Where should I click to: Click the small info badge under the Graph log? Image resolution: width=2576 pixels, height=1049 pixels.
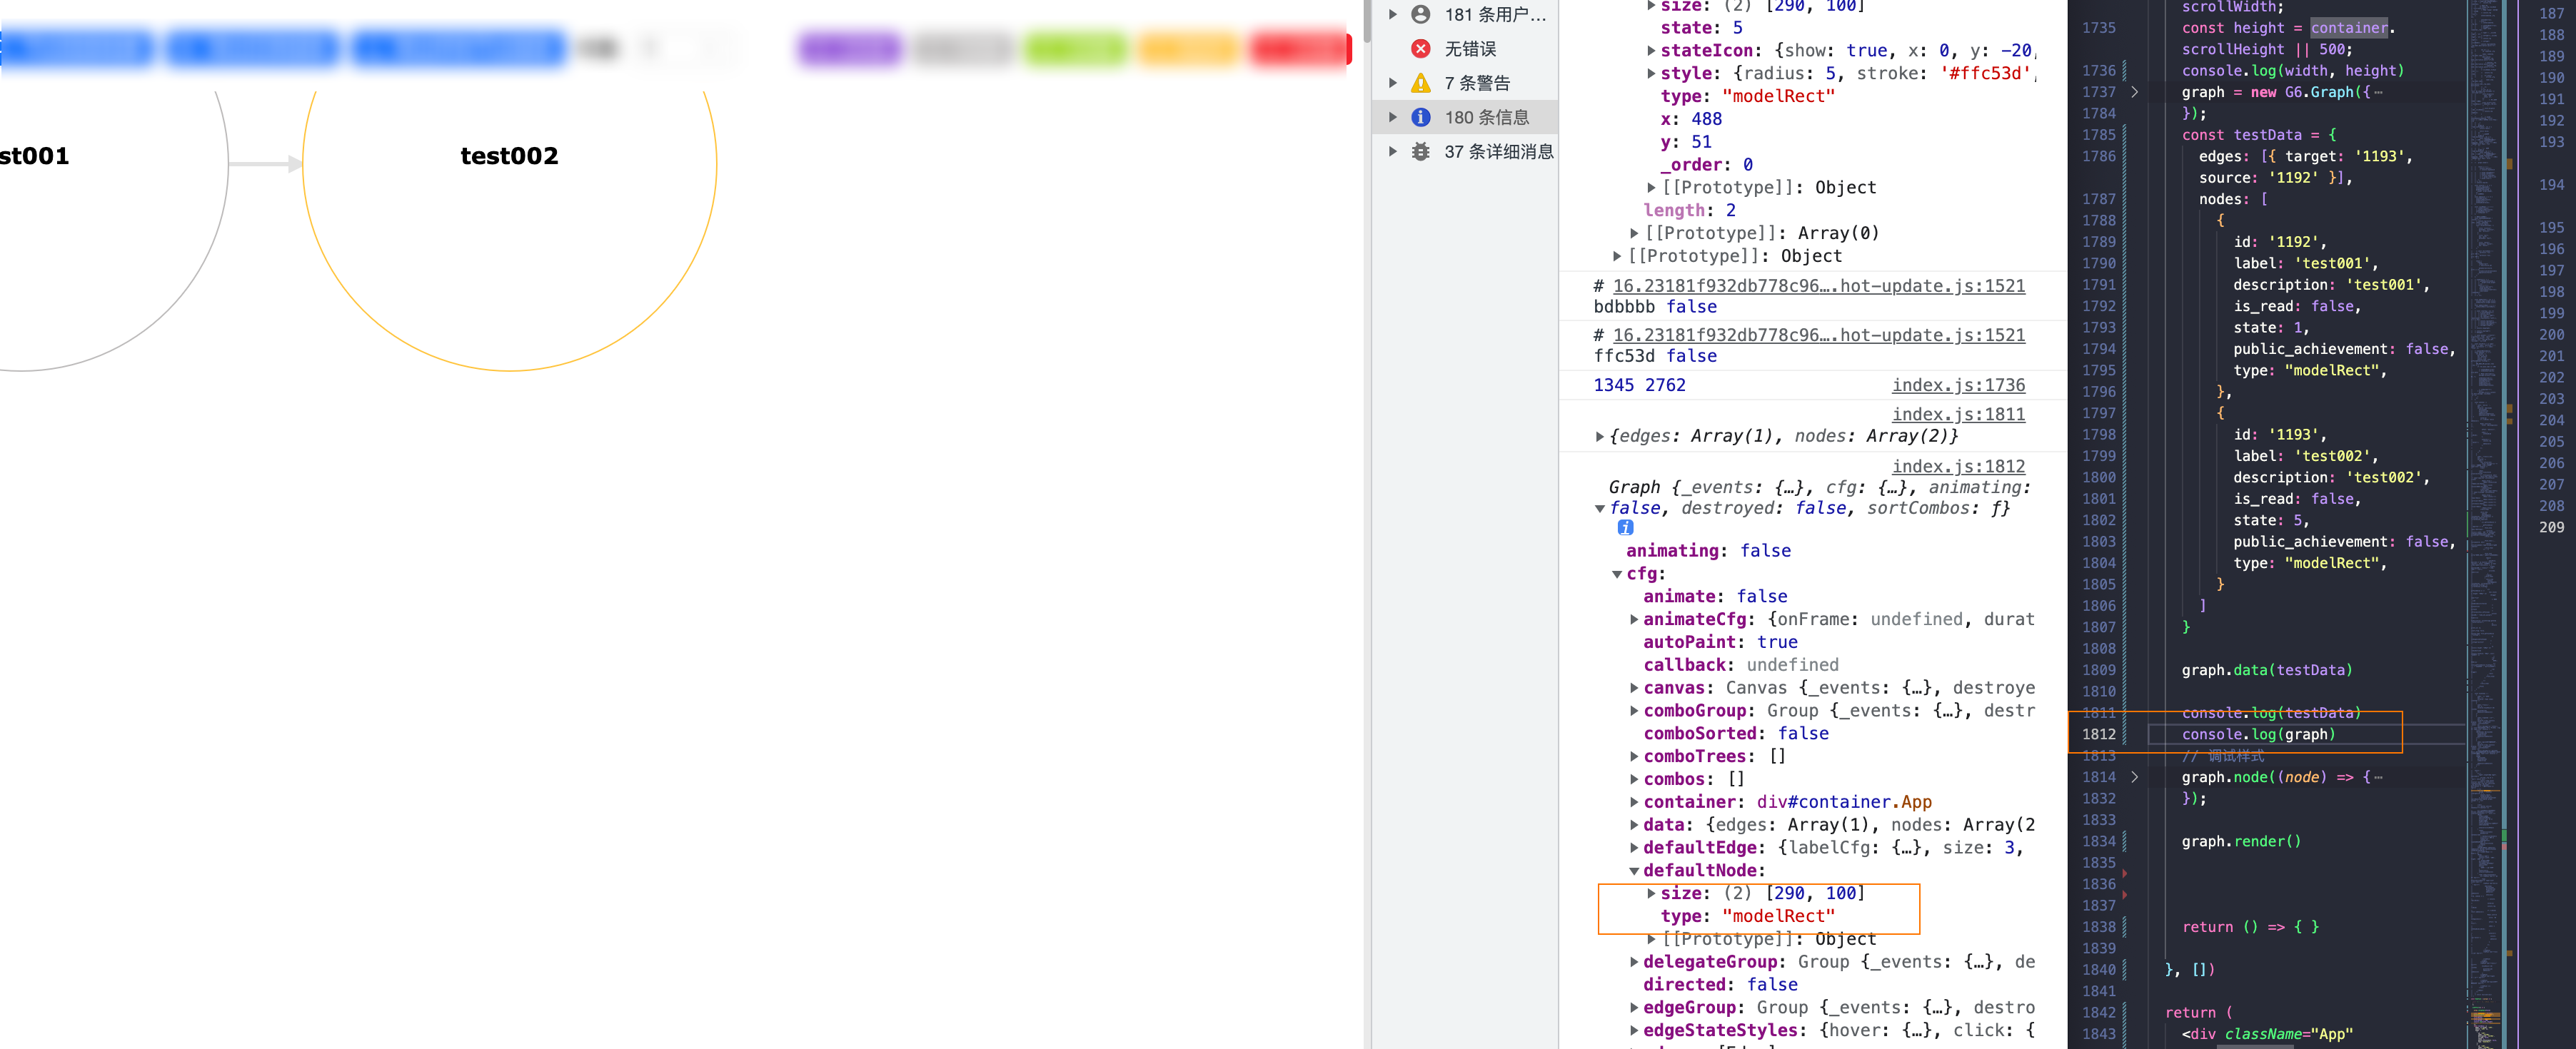1626,527
